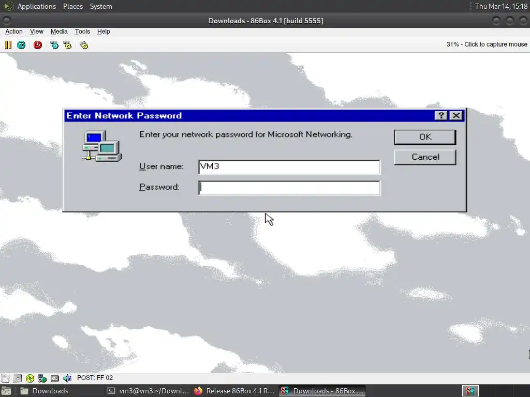Click the network computers dialog icon
Image resolution: width=530 pixels, height=397 pixels.
[102, 146]
